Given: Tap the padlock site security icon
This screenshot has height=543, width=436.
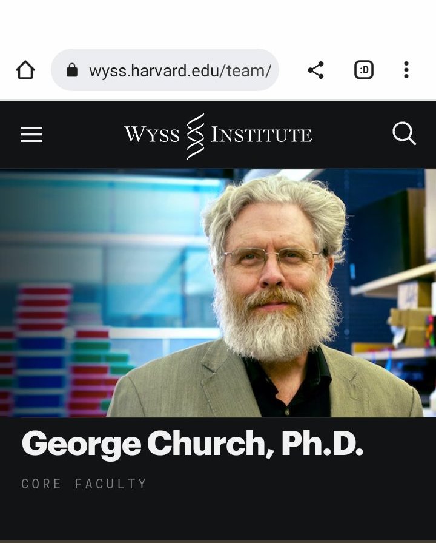Looking at the screenshot, I should click(x=72, y=70).
